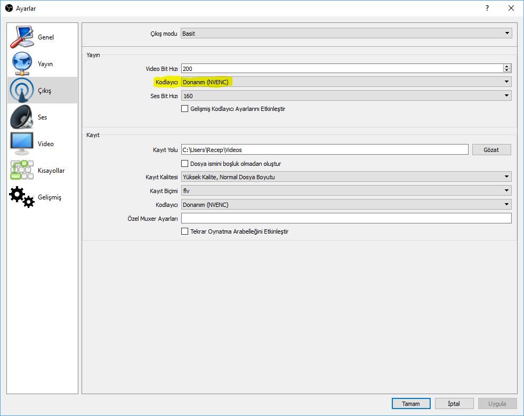Enable Tekrar Oynatma Arabelleğini Etkinleştir checkbox
Viewport: 524px width, 416px height.
point(184,231)
